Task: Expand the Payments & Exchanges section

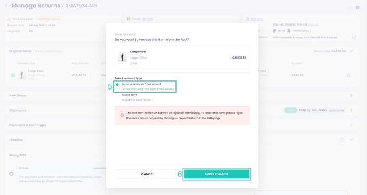Action: [351, 125]
